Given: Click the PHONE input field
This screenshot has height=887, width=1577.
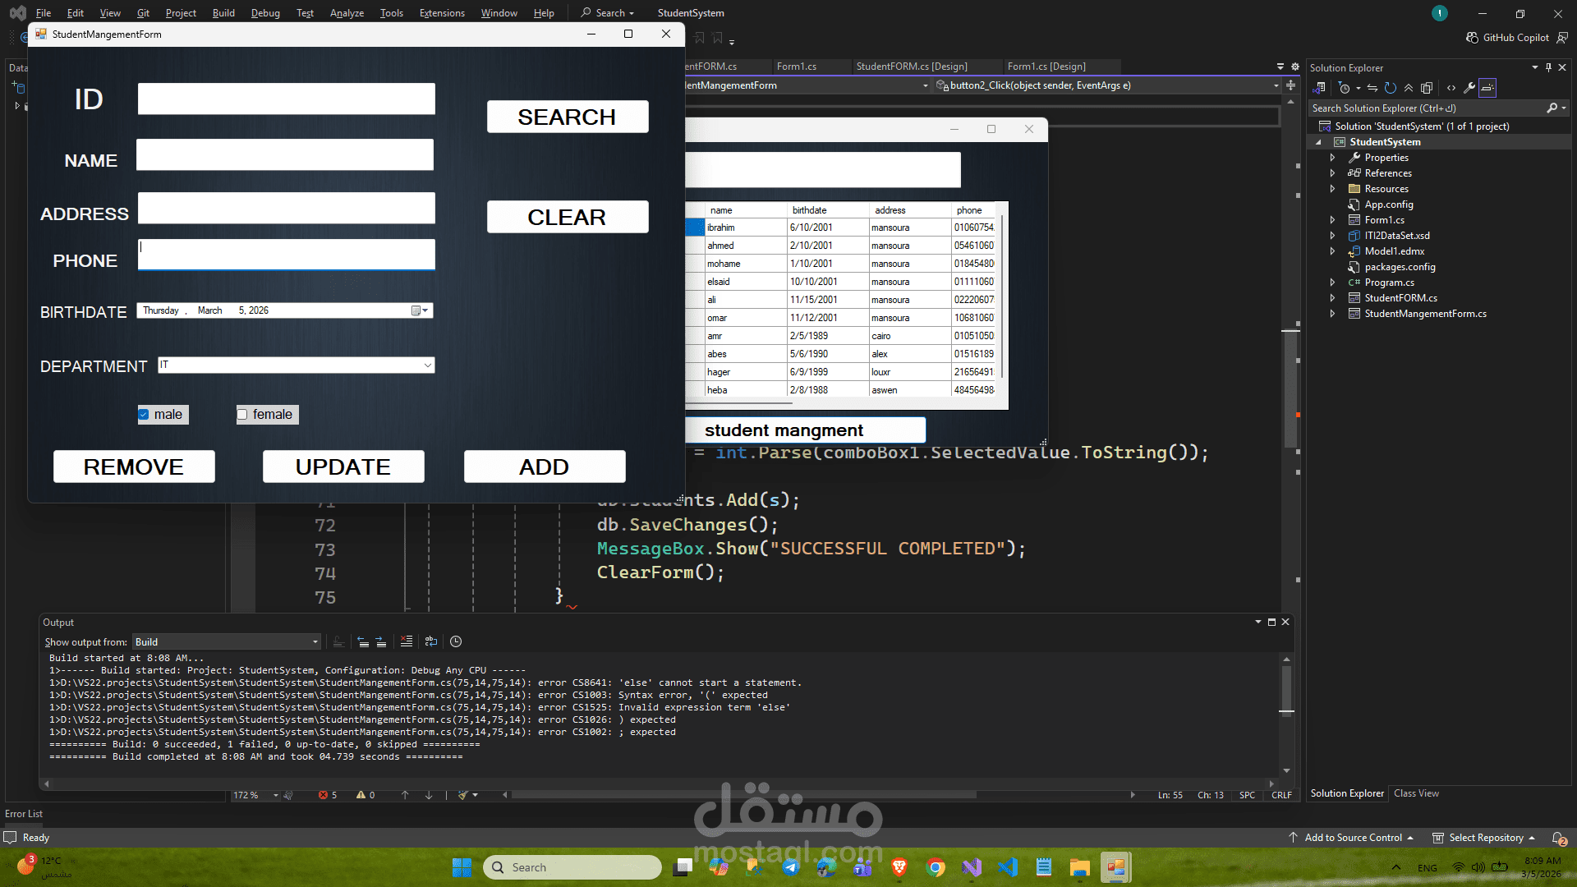Looking at the screenshot, I should [x=286, y=255].
